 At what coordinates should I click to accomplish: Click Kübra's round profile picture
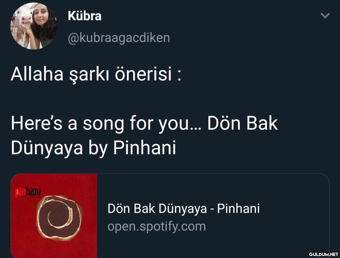[34, 26]
